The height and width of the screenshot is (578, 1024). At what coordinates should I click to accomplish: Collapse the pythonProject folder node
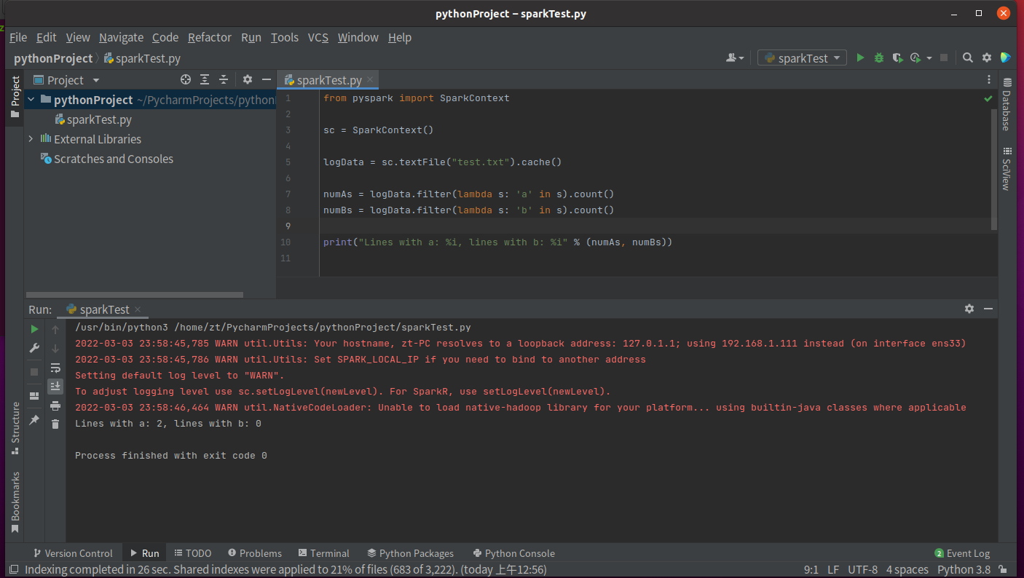pyautogui.click(x=31, y=100)
